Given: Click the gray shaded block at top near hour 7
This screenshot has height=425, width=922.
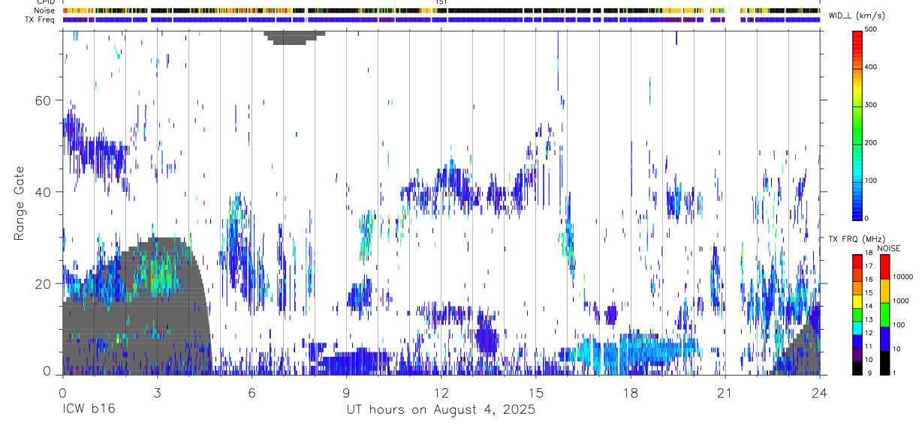Looking at the screenshot, I should [x=294, y=37].
